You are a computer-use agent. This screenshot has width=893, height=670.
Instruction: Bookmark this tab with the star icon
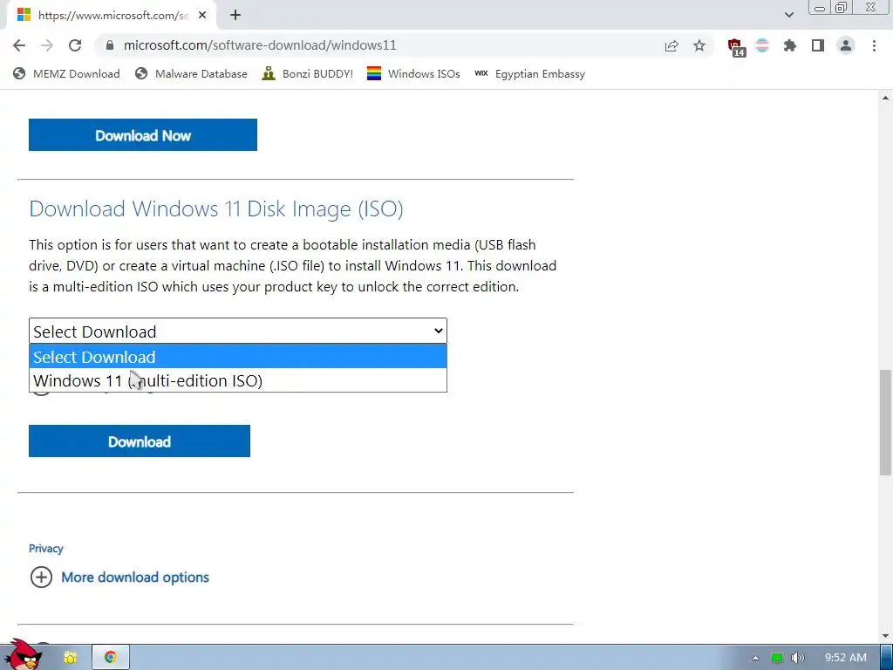[699, 45]
